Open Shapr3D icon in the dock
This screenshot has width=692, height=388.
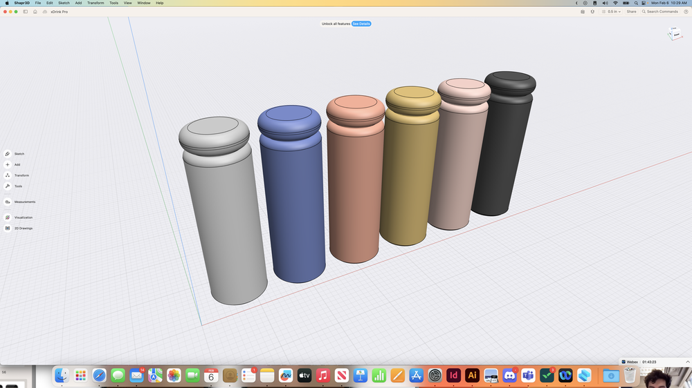584,376
